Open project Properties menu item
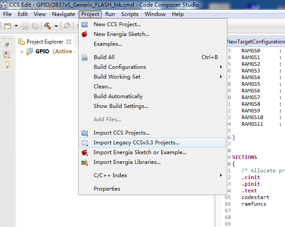 (x=153, y=189)
